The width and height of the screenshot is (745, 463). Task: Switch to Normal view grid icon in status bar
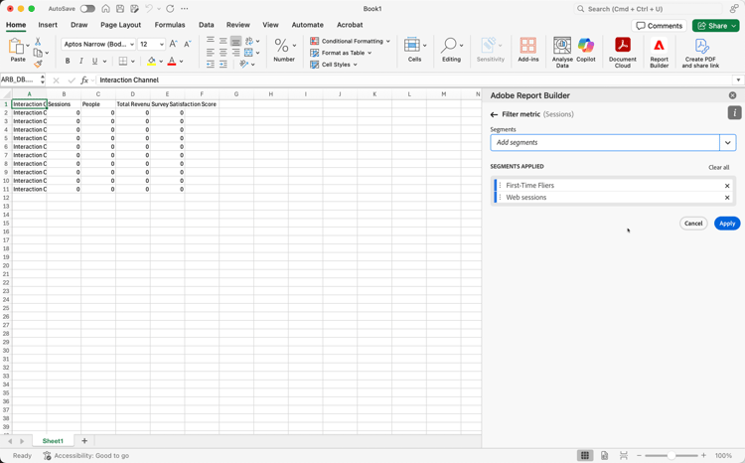[585, 455]
